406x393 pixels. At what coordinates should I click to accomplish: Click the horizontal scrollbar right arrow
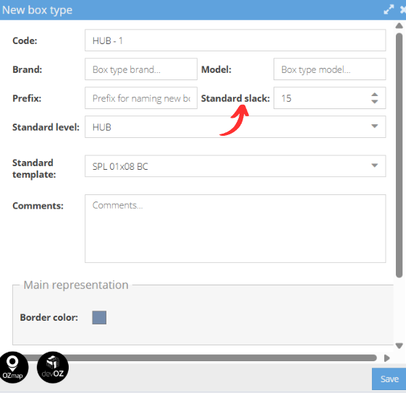pyautogui.click(x=387, y=358)
